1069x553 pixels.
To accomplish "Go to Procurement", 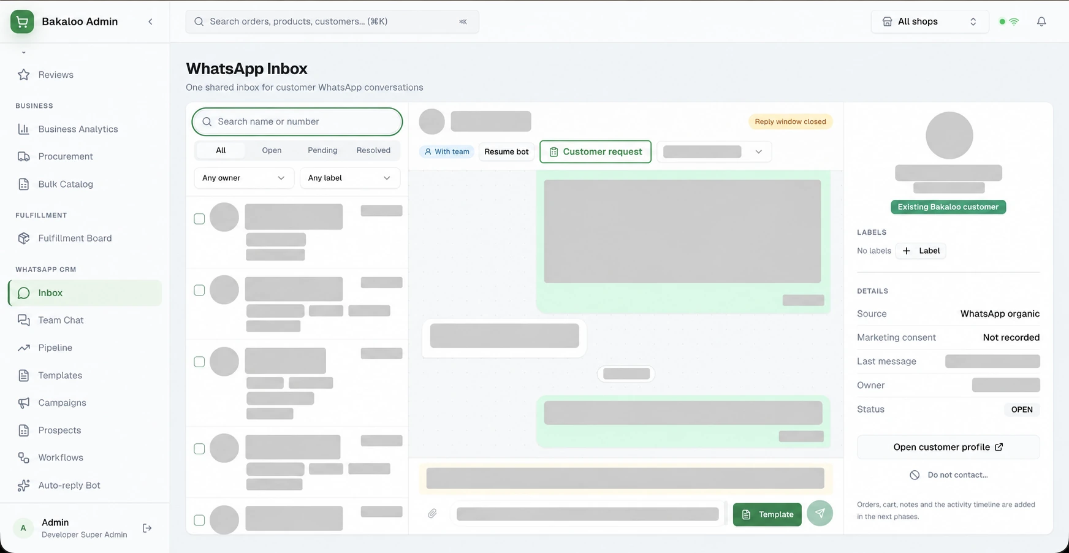I will [85, 156].
